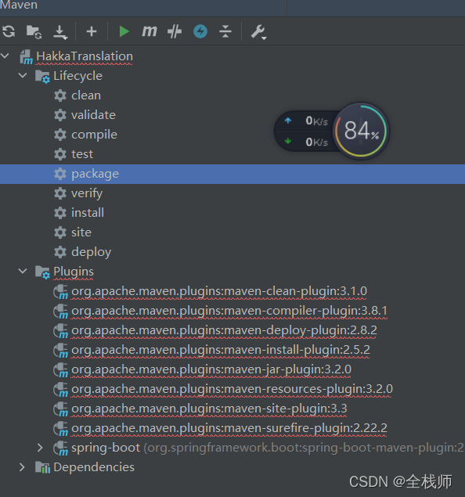This screenshot has height=497, width=465.
Task: Open Maven settings wrench dropdown
Action: tap(258, 32)
